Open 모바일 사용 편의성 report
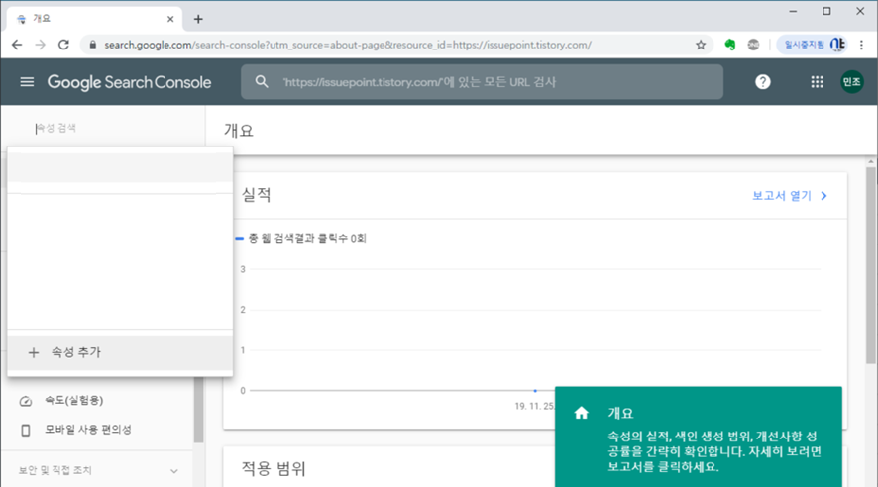878x487 pixels. pos(88,430)
